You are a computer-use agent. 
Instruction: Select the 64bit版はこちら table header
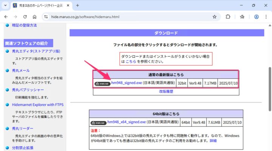tap(166, 114)
